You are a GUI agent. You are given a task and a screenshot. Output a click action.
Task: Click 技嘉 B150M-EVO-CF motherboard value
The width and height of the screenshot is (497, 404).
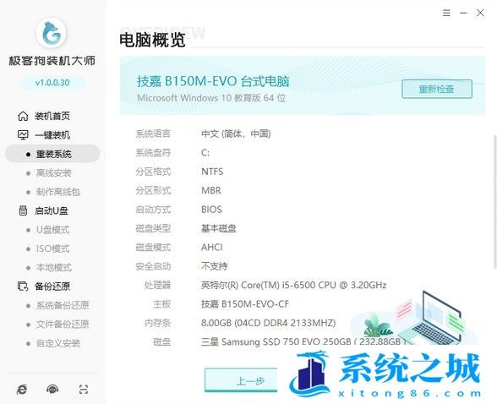pyautogui.click(x=245, y=304)
